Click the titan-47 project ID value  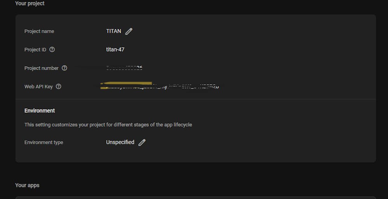[x=115, y=50]
